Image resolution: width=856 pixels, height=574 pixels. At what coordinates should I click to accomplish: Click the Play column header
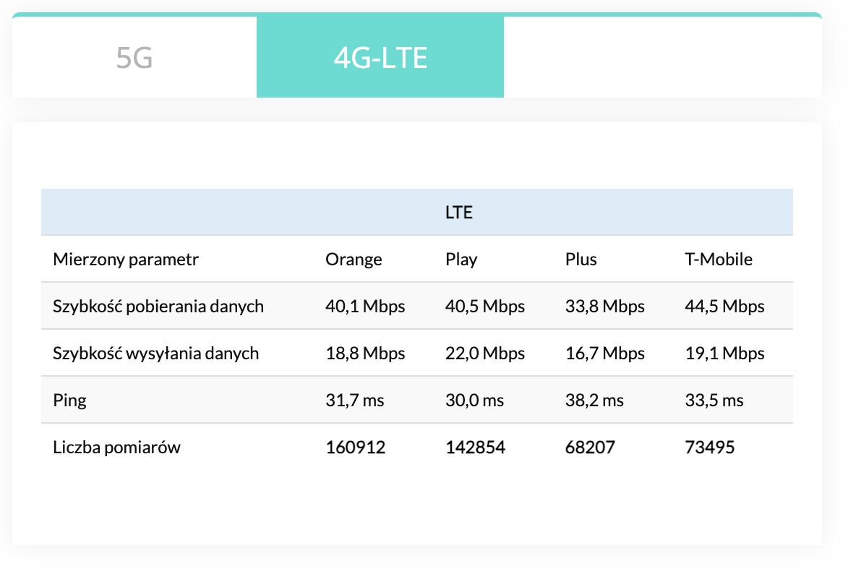[x=461, y=260]
